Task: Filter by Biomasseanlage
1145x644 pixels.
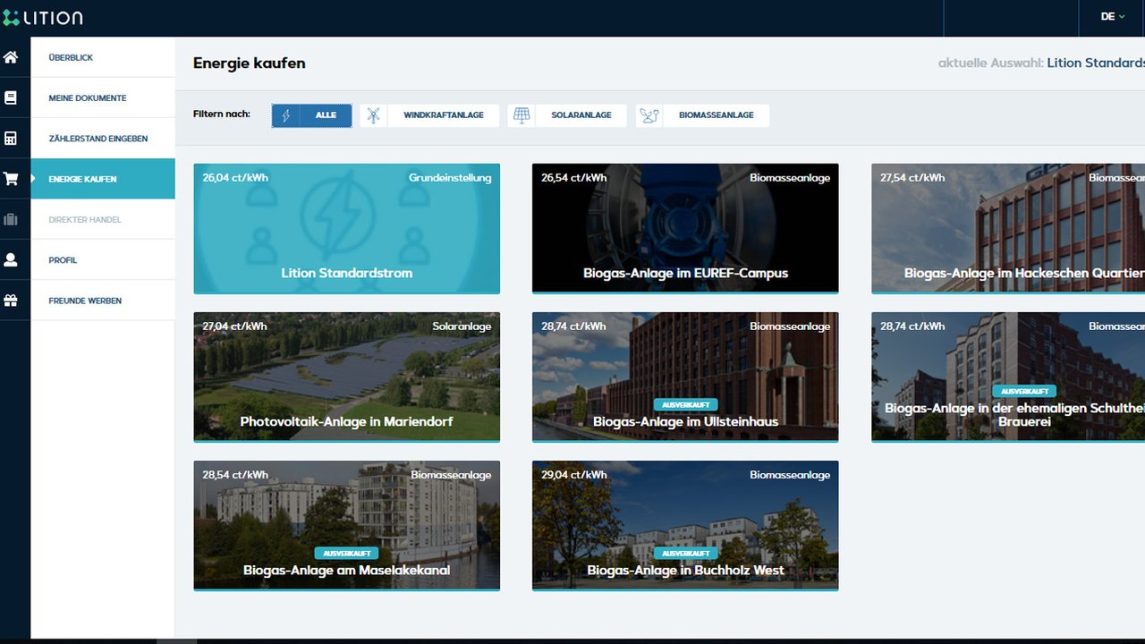Action: [x=702, y=115]
